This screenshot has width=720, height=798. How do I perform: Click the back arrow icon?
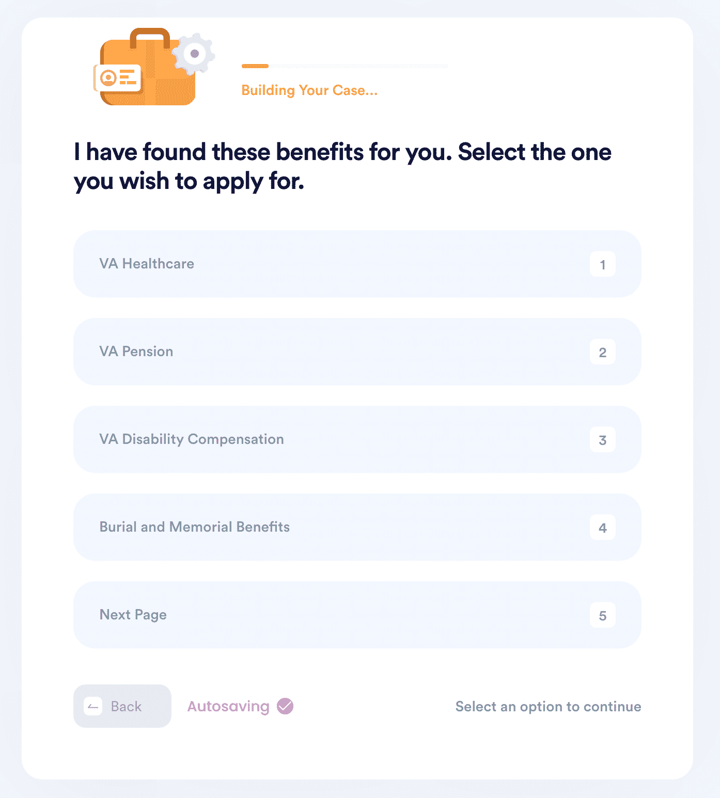pyautogui.click(x=93, y=706)
